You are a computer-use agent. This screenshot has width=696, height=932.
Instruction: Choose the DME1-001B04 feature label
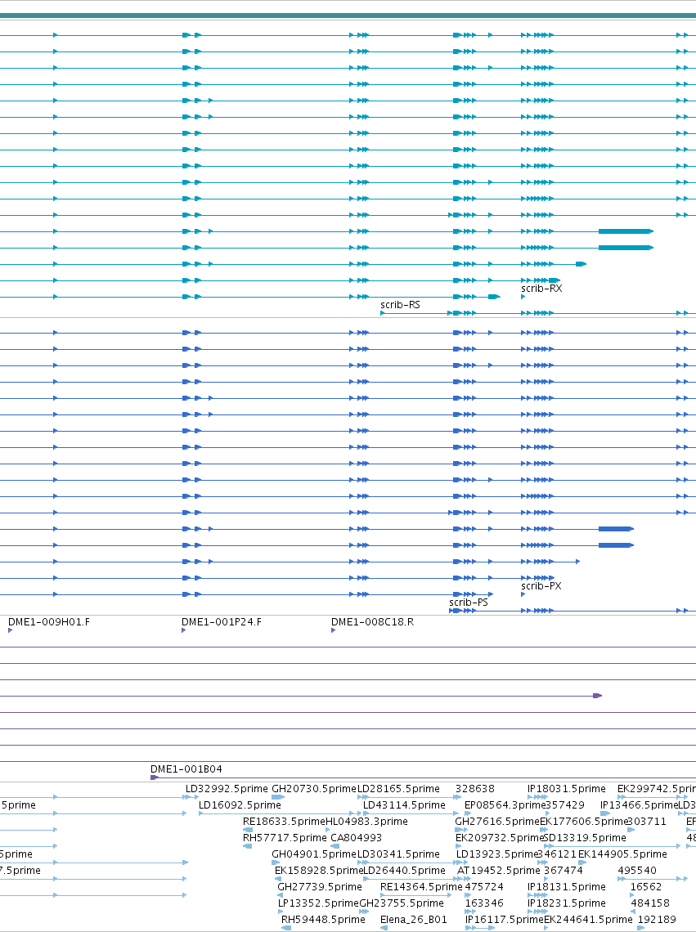(x=186, y=769)
